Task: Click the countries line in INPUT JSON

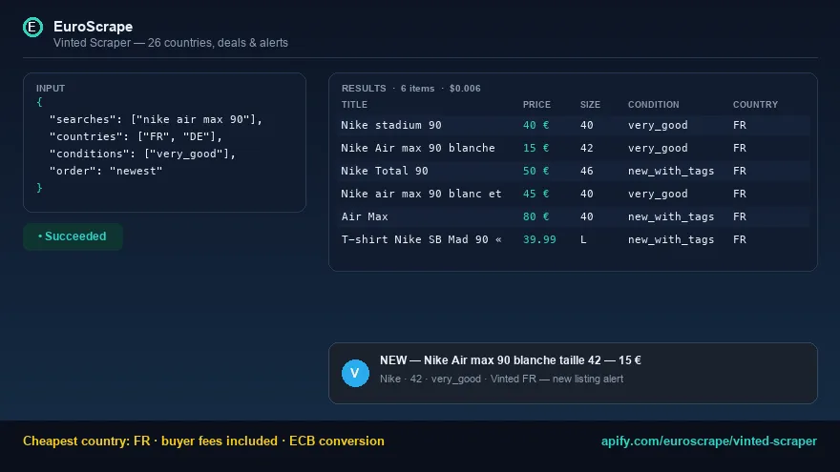Action: click(x=136, y=136)
